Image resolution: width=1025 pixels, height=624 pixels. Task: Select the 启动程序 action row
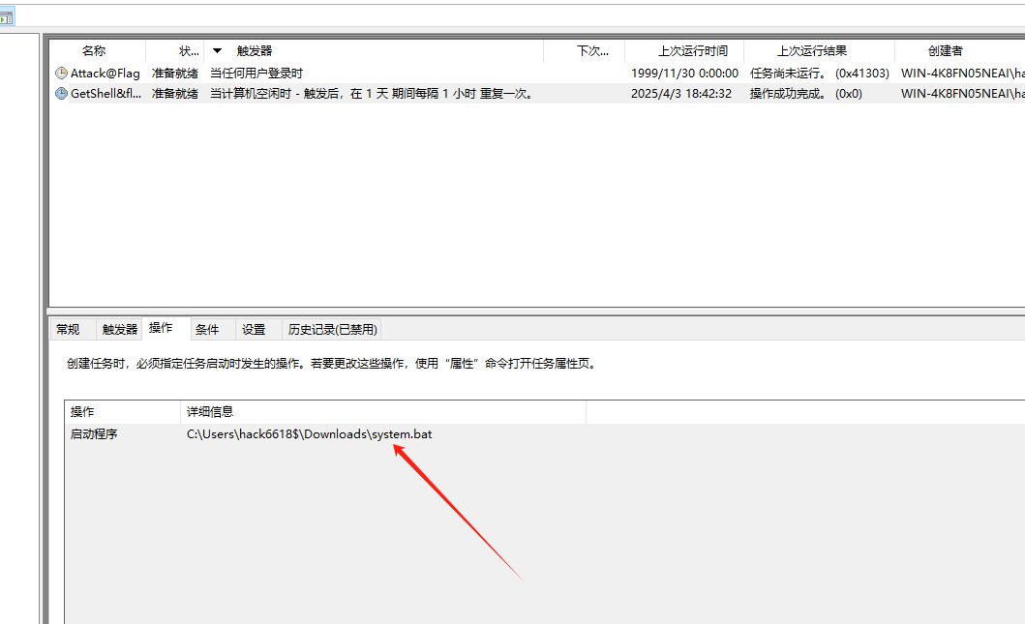click(x=94, y=434)
